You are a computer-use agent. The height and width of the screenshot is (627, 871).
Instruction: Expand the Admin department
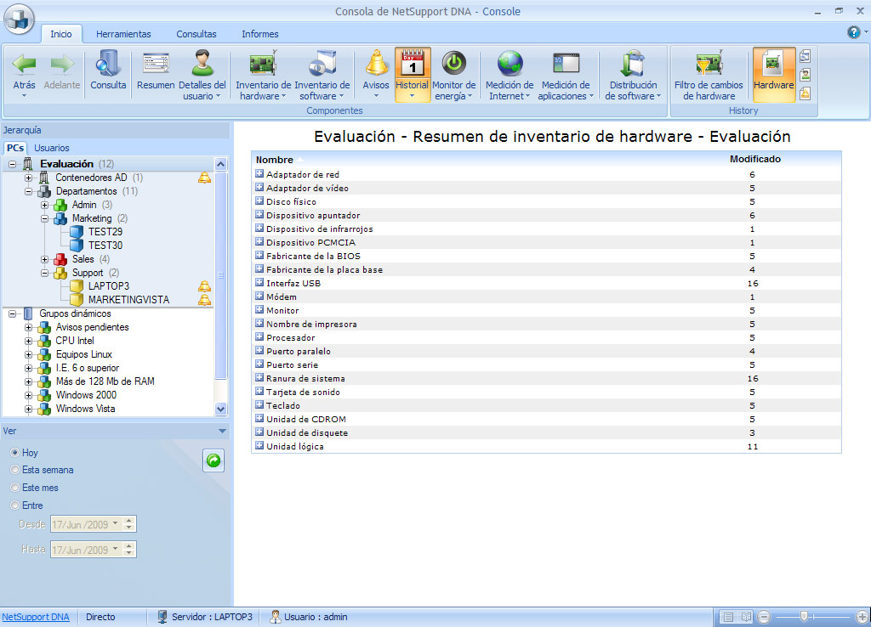(44, 206)
